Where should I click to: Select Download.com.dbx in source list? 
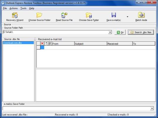click(x=18, y=43)
